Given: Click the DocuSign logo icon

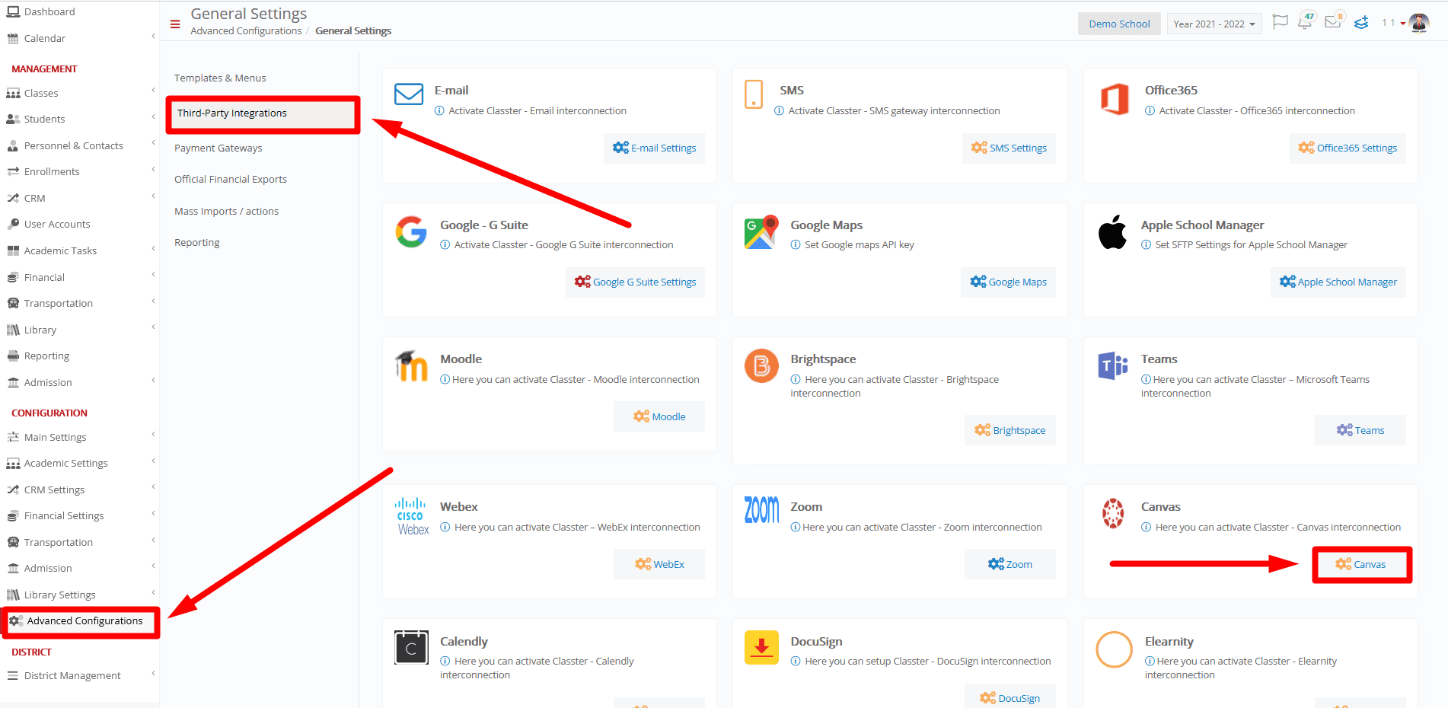Looking at the screenshot, I should coord(761,648).
